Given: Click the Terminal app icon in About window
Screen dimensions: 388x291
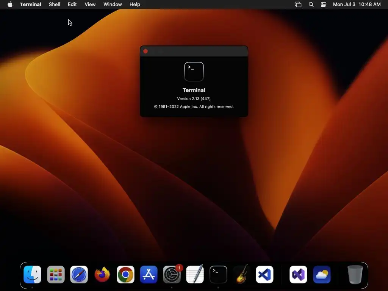Looking at the screenshot, I should [x=194, y=72].
